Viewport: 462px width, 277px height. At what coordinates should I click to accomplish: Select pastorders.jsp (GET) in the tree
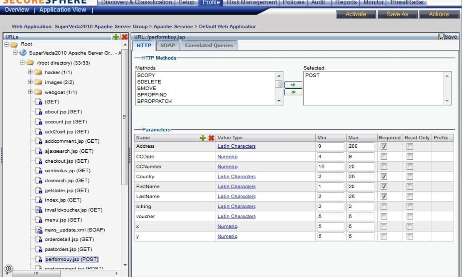(68, 249)
